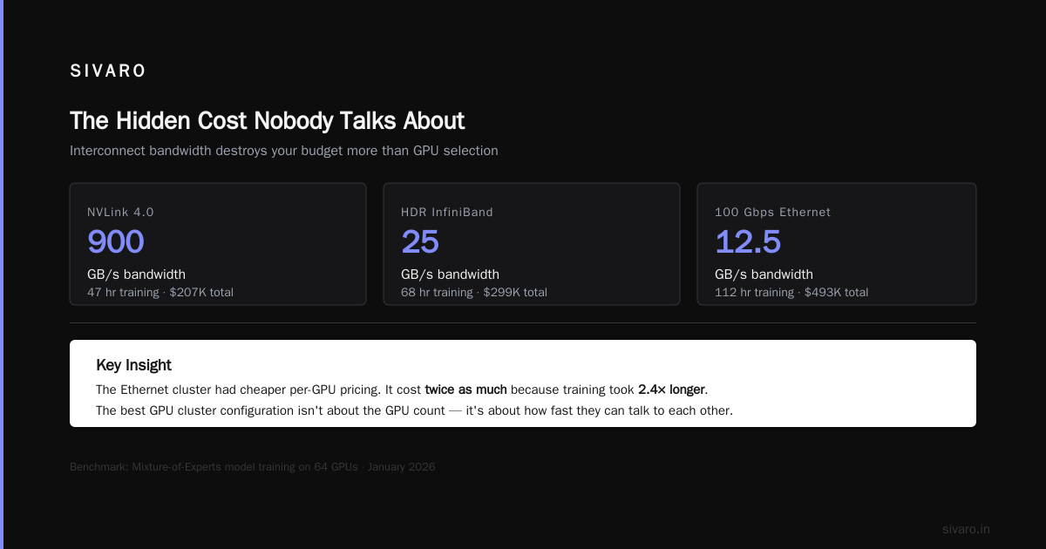Click the bold twice as much phrase

(465, 390)
